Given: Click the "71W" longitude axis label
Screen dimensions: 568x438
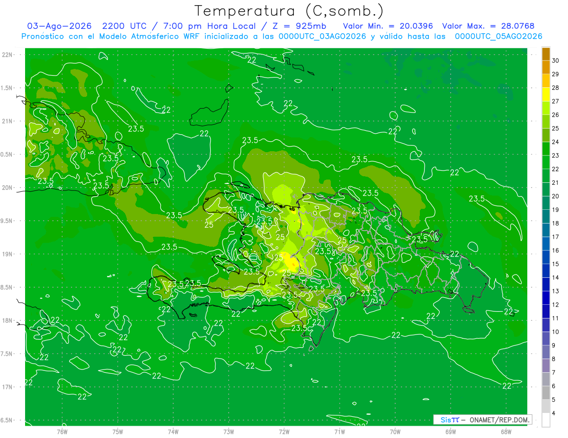Looking at the screenshot, I should [x=339, y=431].
